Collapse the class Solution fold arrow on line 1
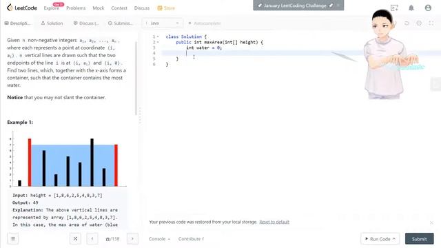Viewport: 441px width, 248px height. 158,37
